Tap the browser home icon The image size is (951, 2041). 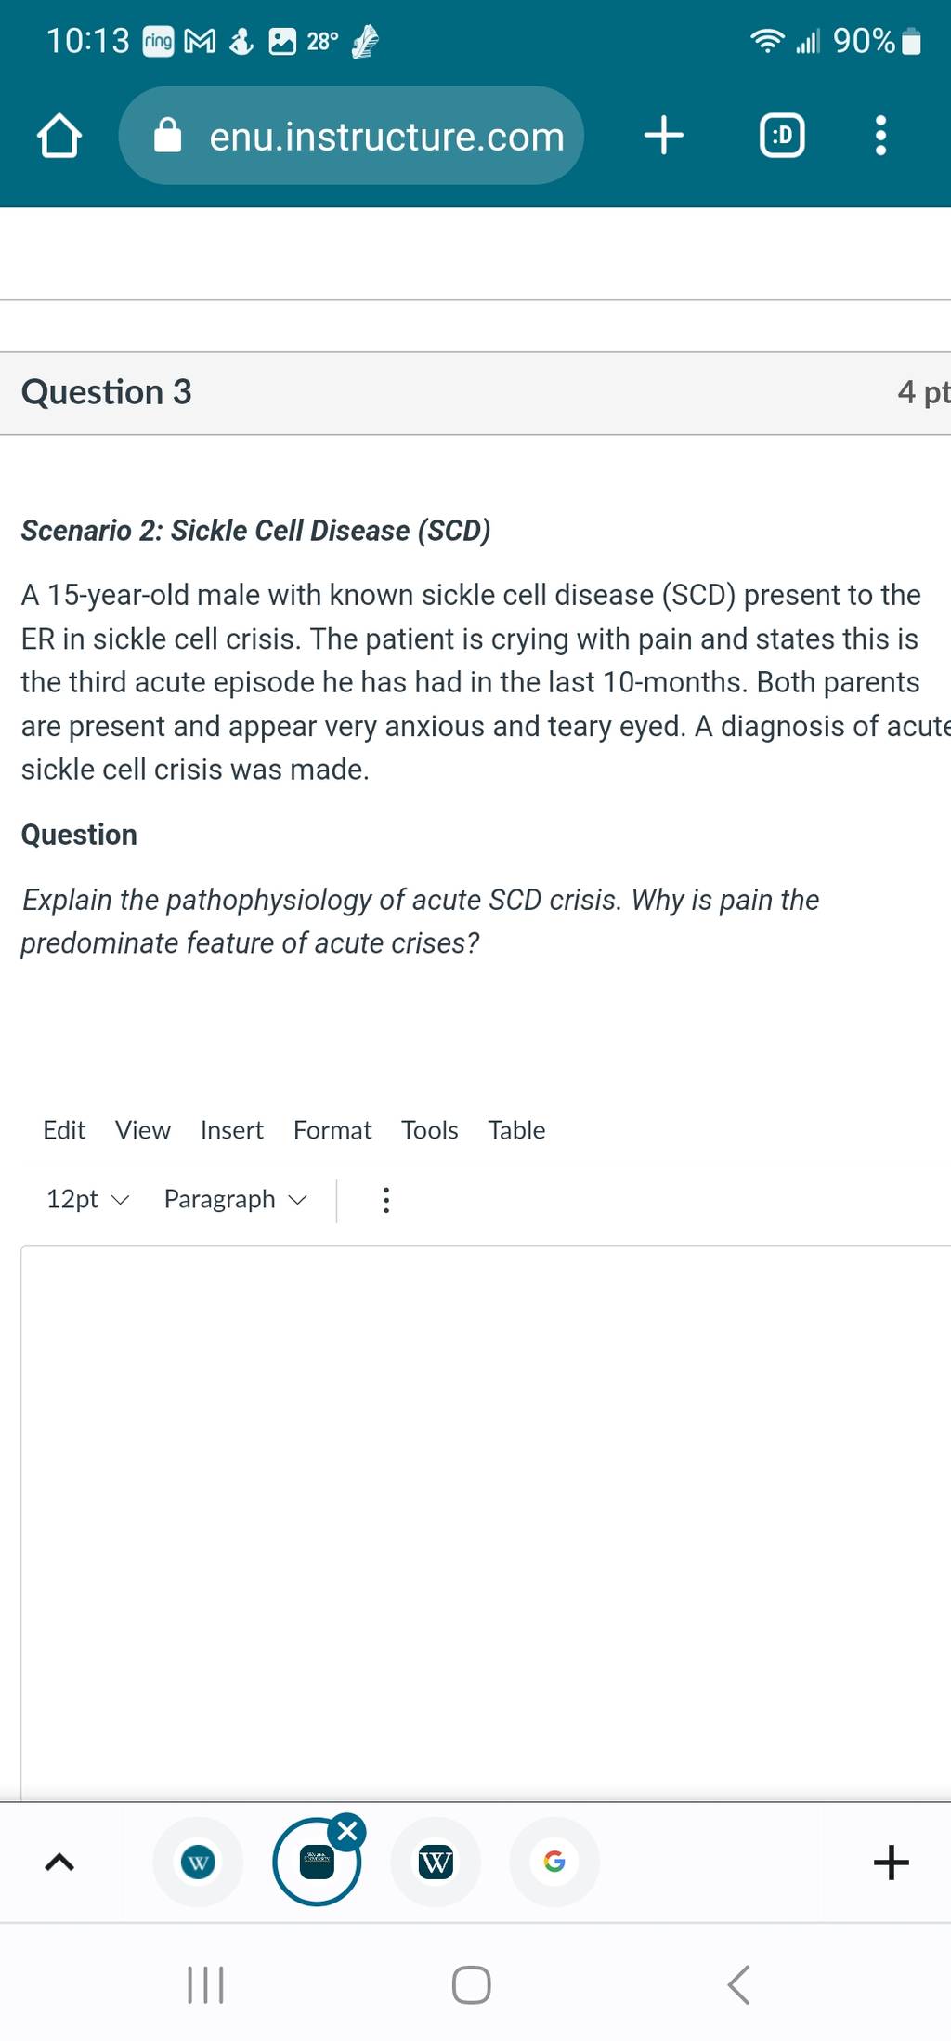coord(59,136)
